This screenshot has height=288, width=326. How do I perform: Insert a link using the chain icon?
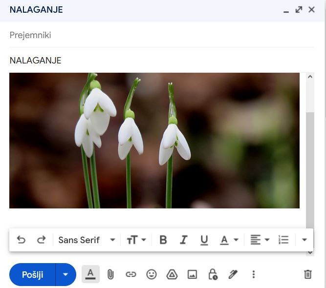click(130, 274)
